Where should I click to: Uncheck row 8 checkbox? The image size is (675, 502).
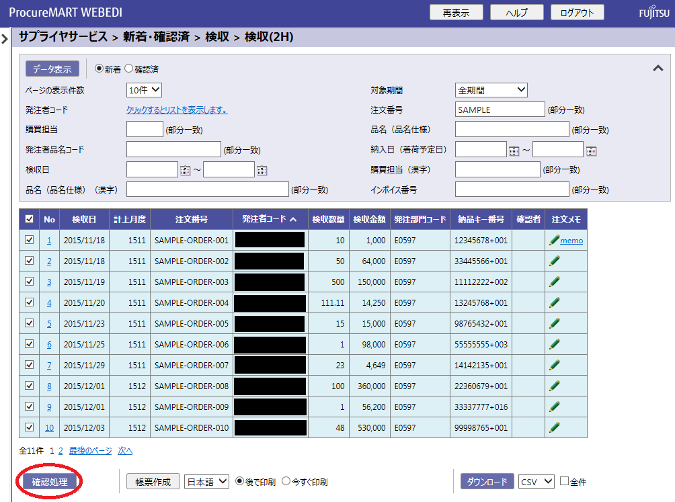[x=30, y=386]
